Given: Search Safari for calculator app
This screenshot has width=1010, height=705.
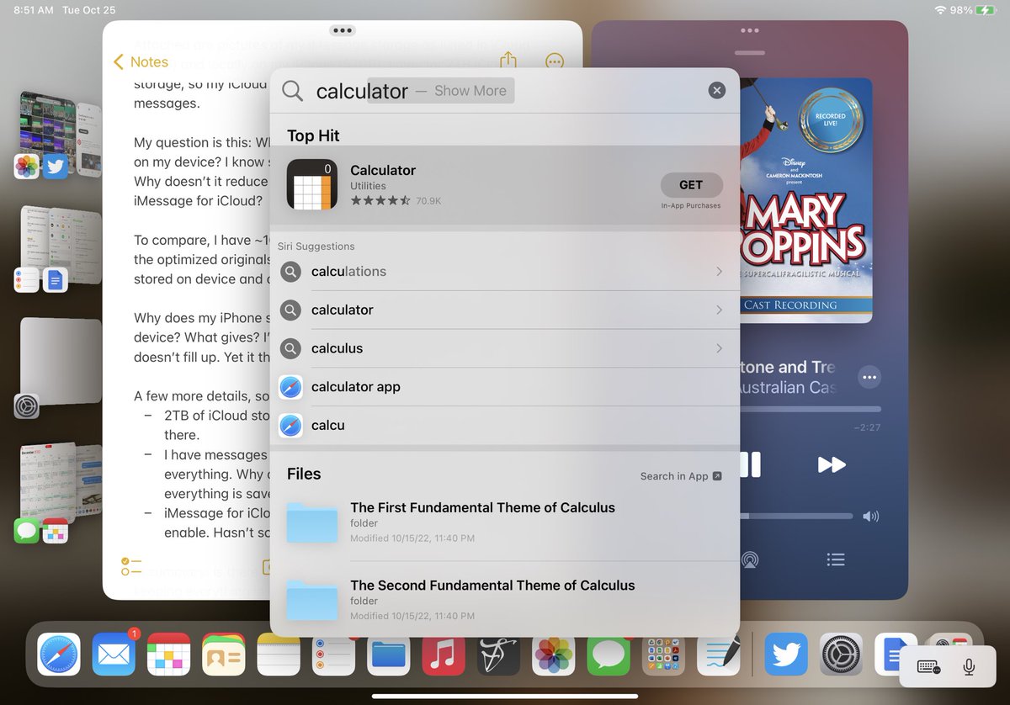Looking at the screenshot, I should pos(505,387).
